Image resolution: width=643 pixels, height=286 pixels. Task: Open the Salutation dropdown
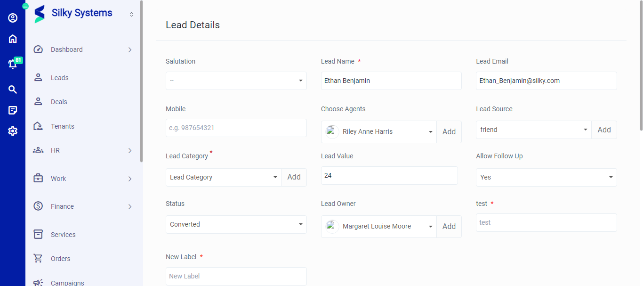click(x=236, y=81)
